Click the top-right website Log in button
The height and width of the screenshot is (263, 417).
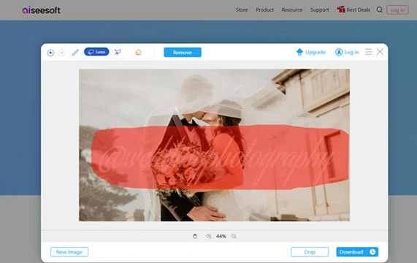pos(397,10)
